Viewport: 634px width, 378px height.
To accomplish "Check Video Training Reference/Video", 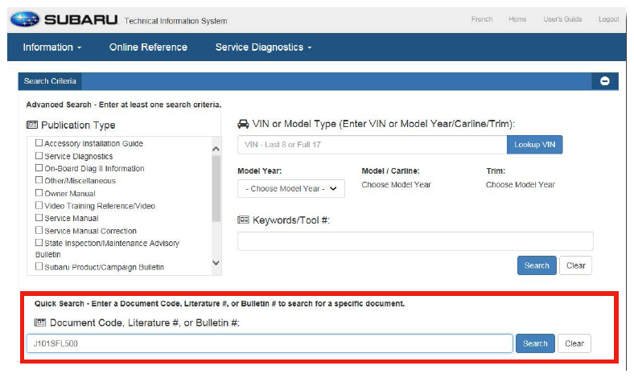I will coord(39,205).
